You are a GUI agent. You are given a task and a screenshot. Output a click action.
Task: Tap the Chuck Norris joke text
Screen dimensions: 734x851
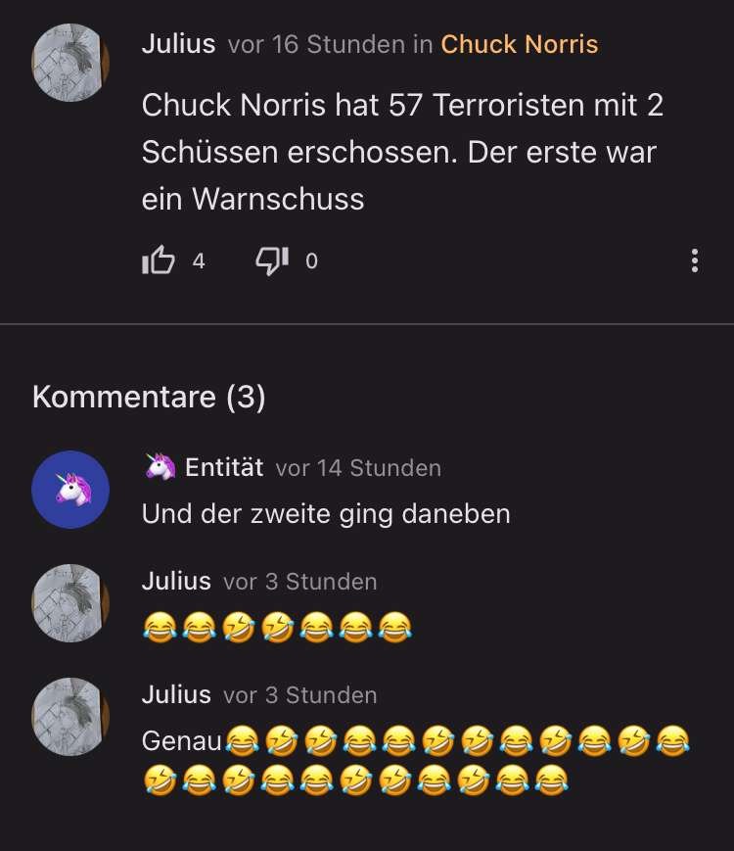(402, 152)
